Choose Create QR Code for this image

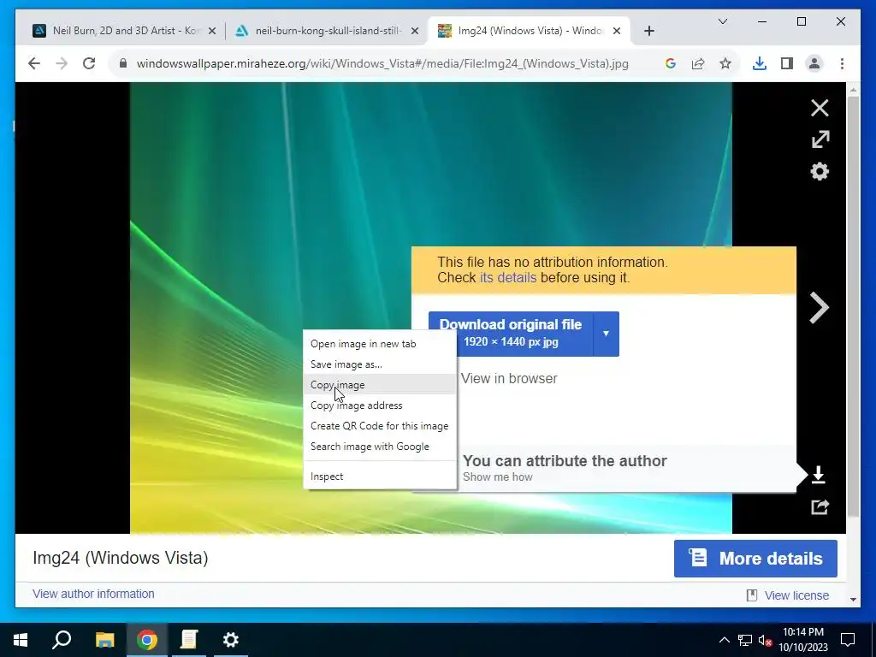[x=380, y=426]
